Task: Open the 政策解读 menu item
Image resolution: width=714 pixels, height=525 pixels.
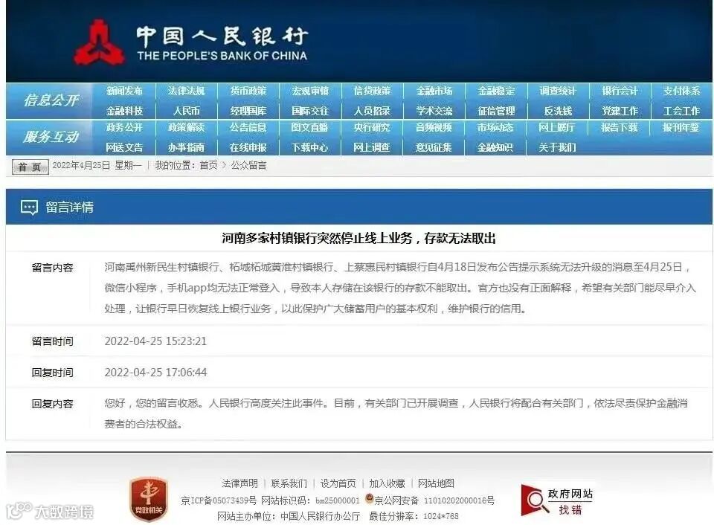Action: (x=186, y=127)
